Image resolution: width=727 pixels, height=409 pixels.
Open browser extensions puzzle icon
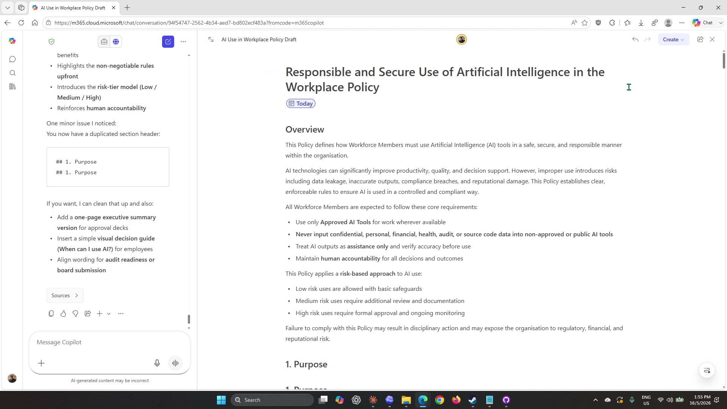pyautogui.click(x=612, y=23)
